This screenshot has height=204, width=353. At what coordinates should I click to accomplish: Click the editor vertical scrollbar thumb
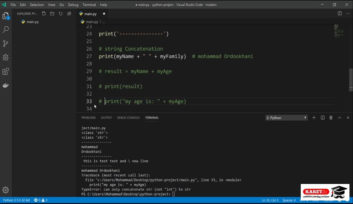351,80
